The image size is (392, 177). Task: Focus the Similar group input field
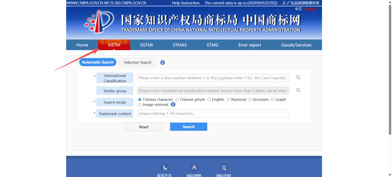(213, 91)
